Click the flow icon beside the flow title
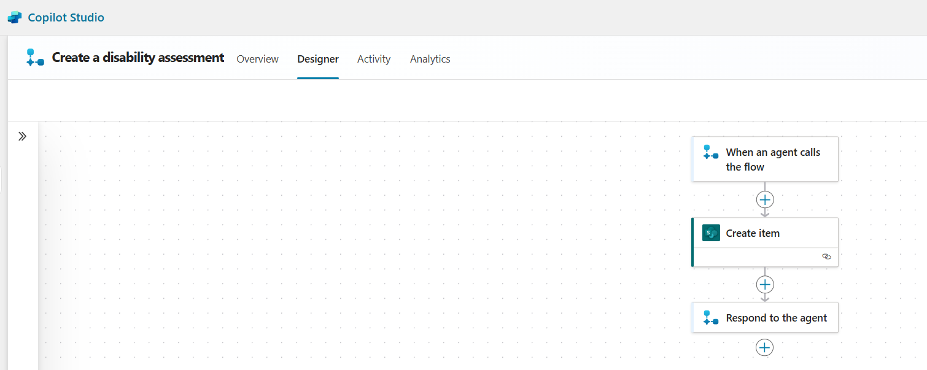927x370 pixels. pos(35,57)
